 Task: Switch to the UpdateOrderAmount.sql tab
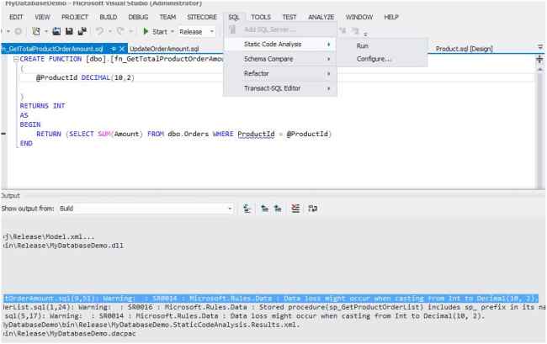164,49
